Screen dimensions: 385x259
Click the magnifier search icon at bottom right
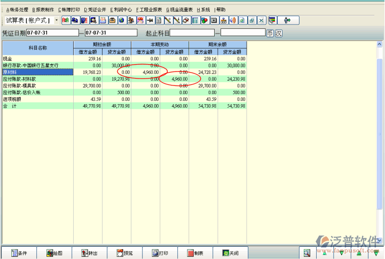tap(307, 253)
